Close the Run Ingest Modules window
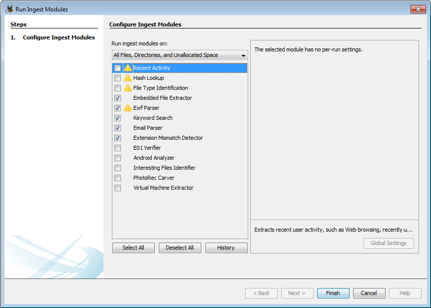The image size is (431, 308). 418,9
